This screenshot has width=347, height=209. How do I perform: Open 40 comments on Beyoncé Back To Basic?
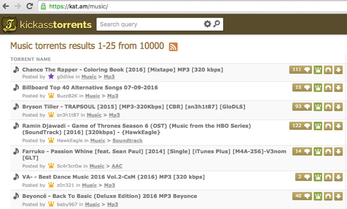tap(302, 196)
